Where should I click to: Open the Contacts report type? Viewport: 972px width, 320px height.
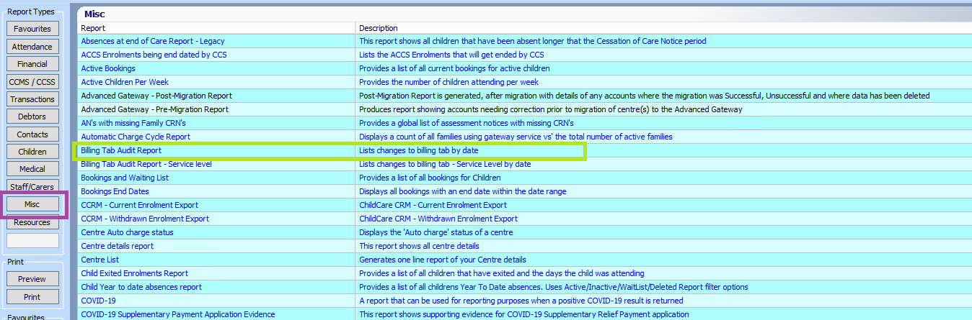(x=32, y=134)
